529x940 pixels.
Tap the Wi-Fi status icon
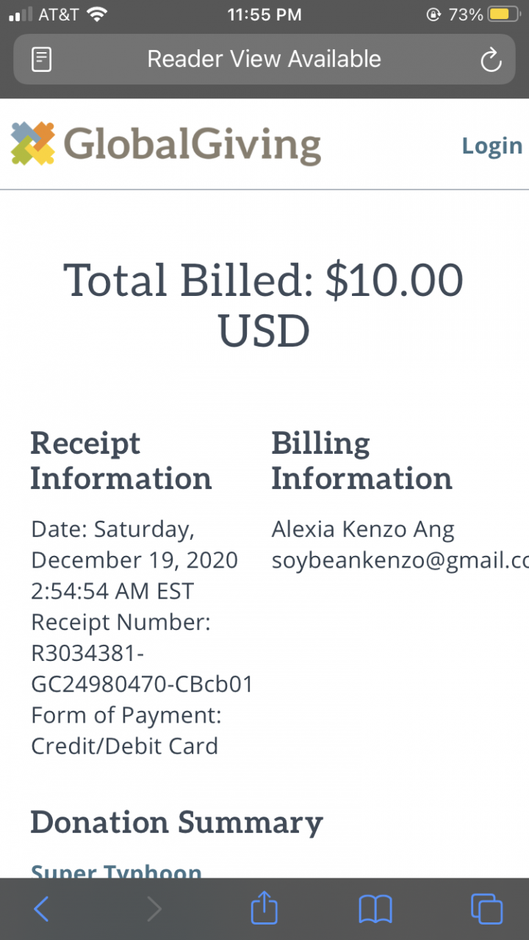[x=96, y=14]
